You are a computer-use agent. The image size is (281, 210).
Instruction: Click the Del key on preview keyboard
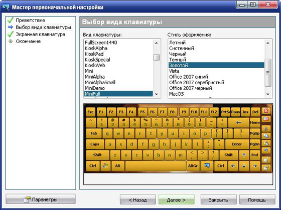[x=255, y=112]
